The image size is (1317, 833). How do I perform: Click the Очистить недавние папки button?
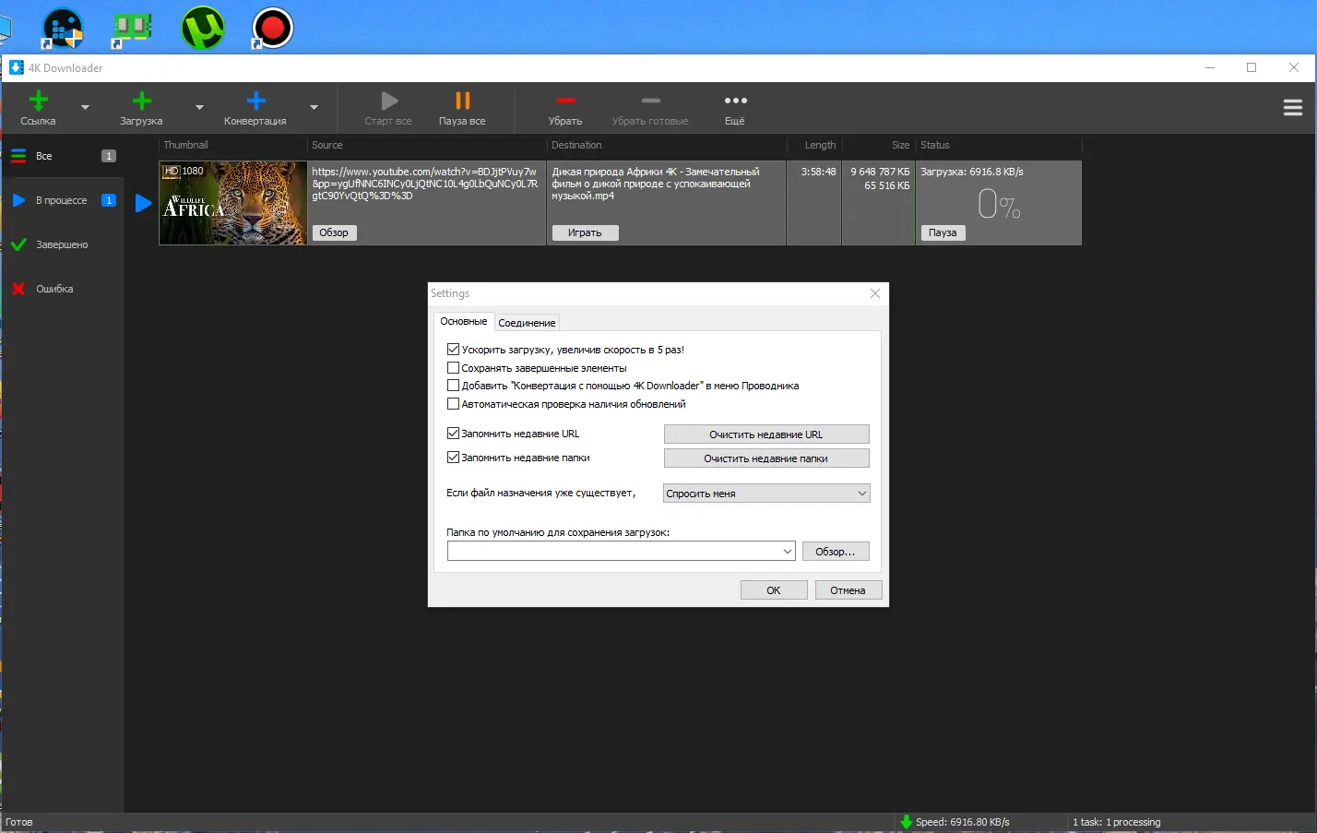[766, 458]
